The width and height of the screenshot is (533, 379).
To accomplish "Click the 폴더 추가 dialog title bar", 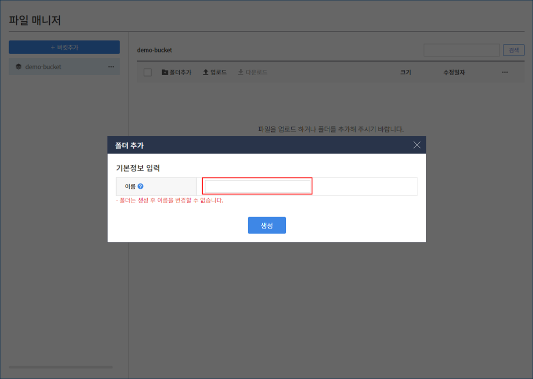I will pos(250,145).
